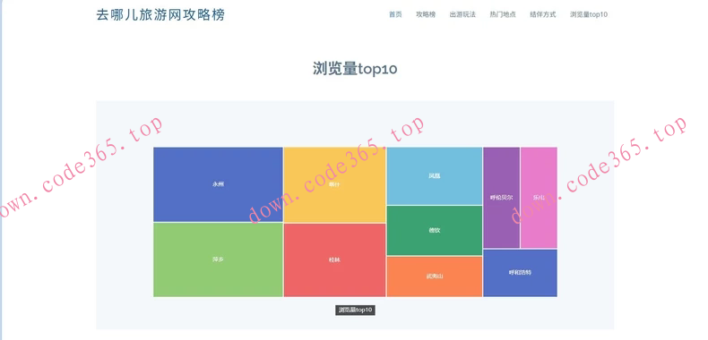Viewport: 708px width, 340px height.
Task: Click the pink 乐山 treemap block
Action: 539,198
